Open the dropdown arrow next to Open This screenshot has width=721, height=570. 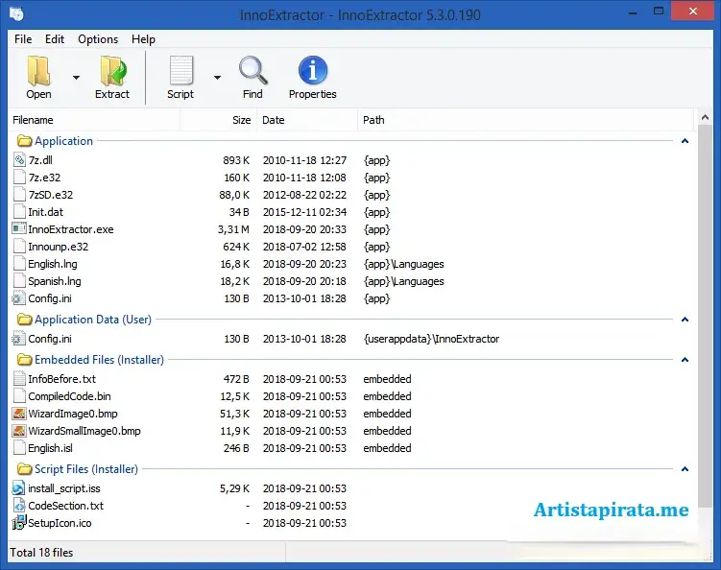click(76, 77)
